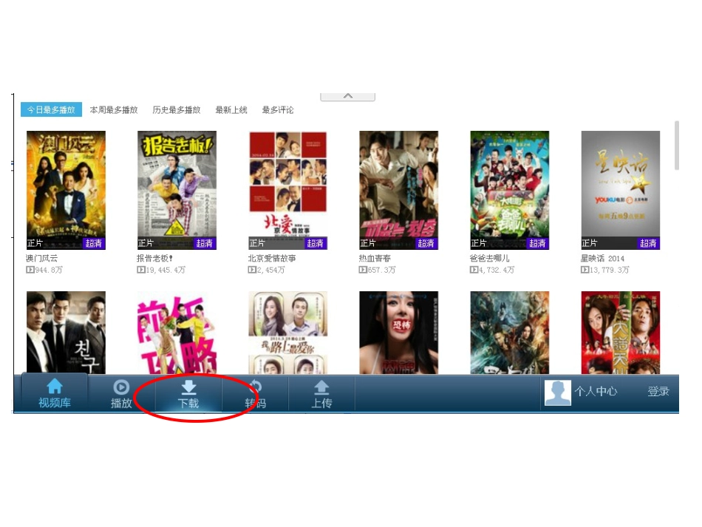Click the 超清 badge on 热血青春

click(426, 243)
